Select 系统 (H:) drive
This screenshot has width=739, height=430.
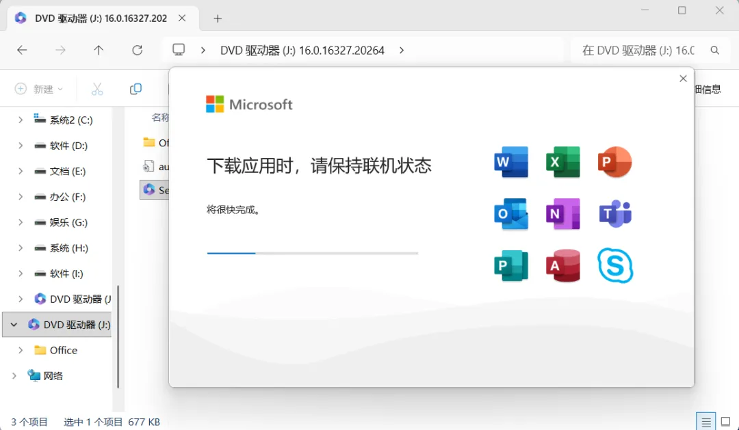pyautogui.click(x=61, y=248)
